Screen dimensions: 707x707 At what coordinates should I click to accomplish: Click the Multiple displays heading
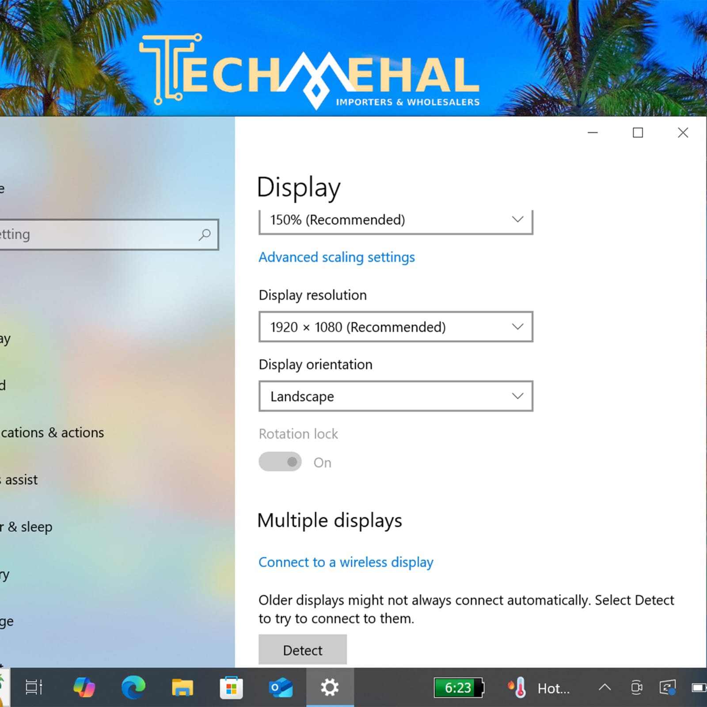click(x=330, y=521)
